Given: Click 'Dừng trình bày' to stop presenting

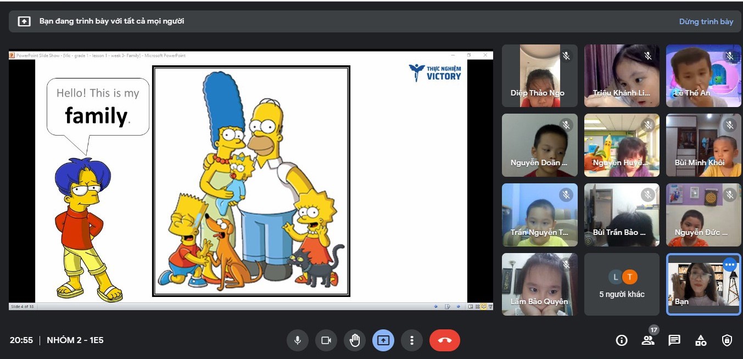Looking at the screenshot, I should pyautogui.click(x=706, y=21).
